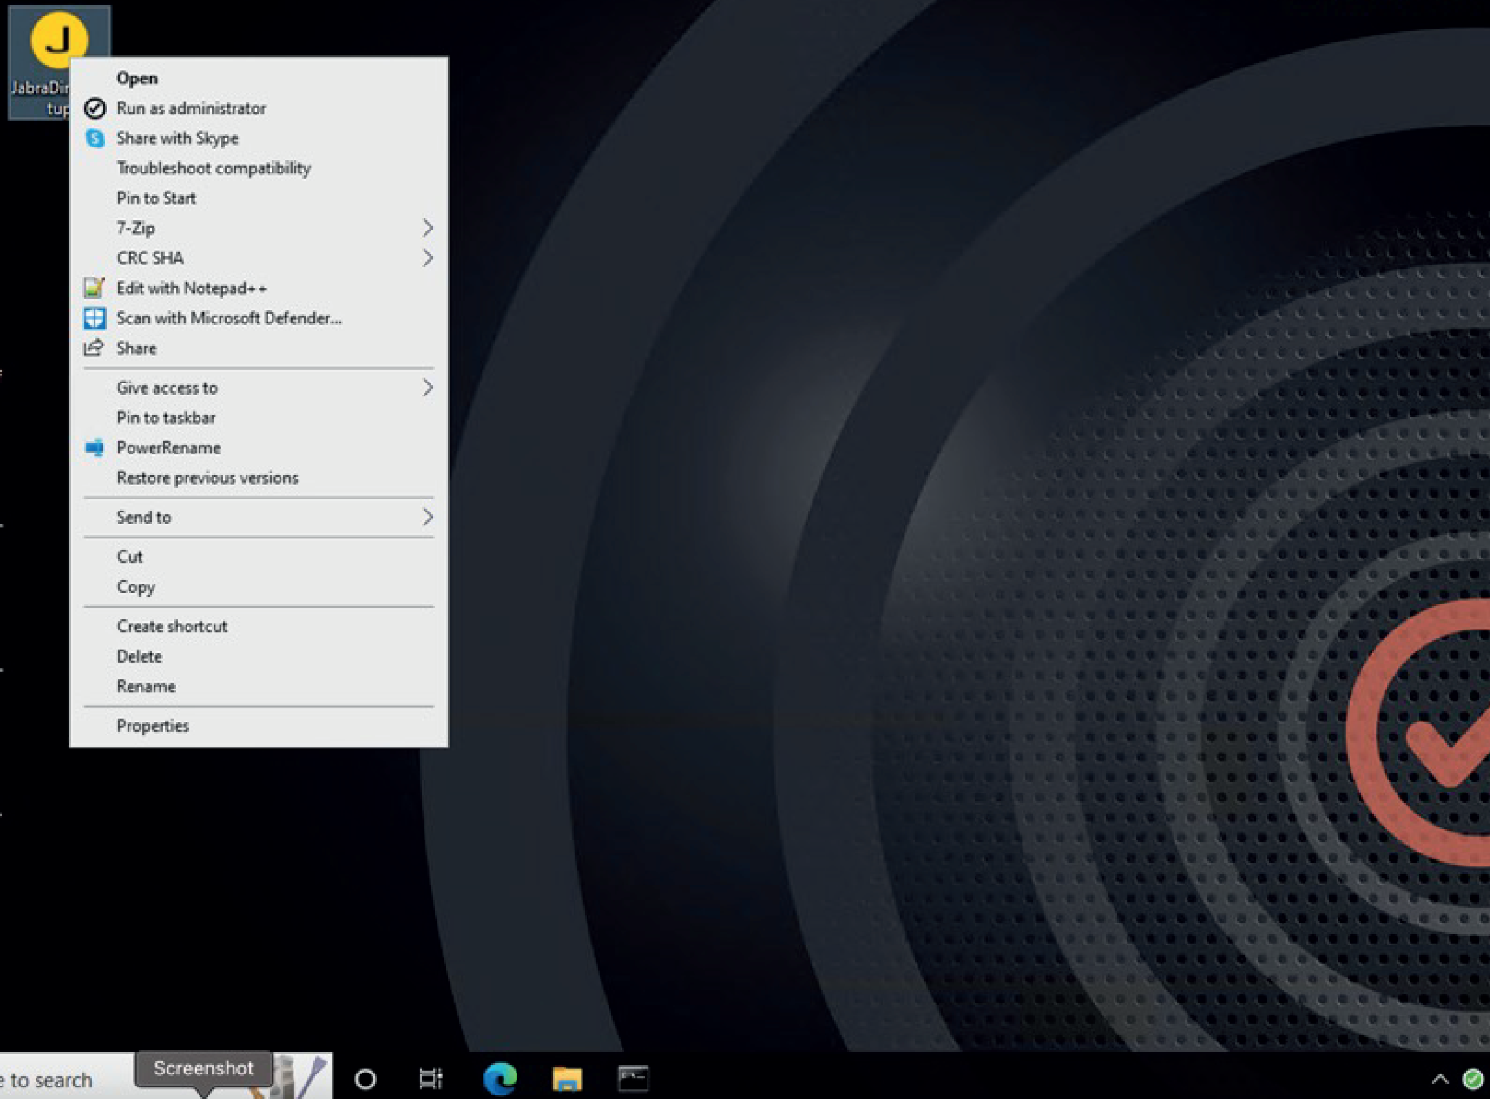Open the CRC SHA menu entry
The image size is (1490, 1099).
click(259, 258)
